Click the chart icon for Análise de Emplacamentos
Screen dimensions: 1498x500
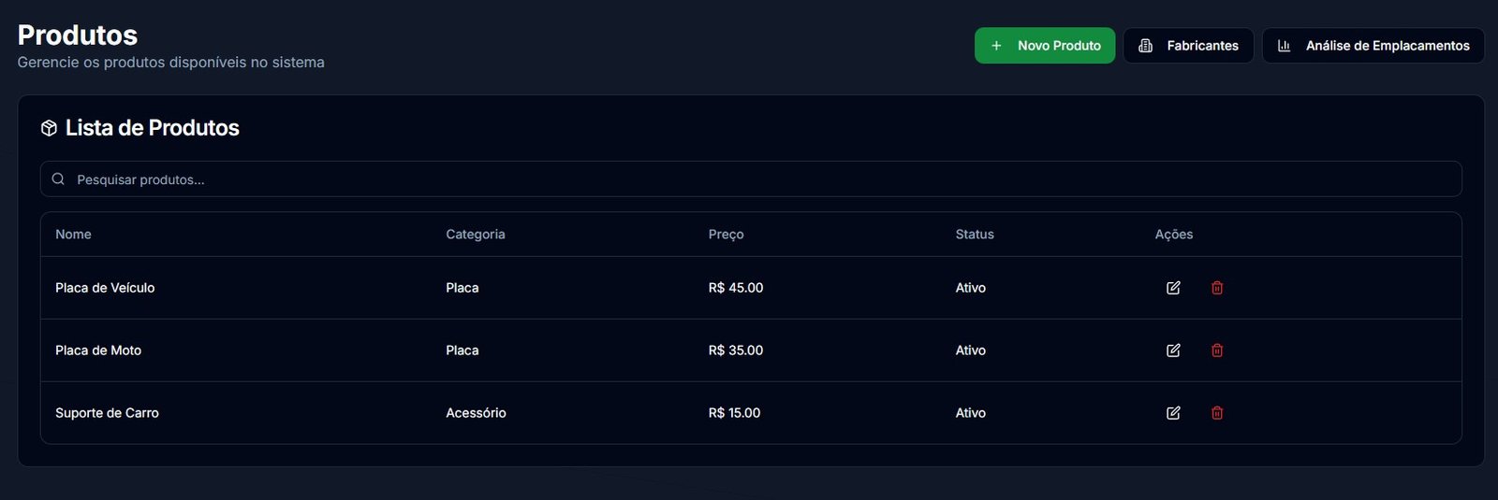[x=1285, y=46]
